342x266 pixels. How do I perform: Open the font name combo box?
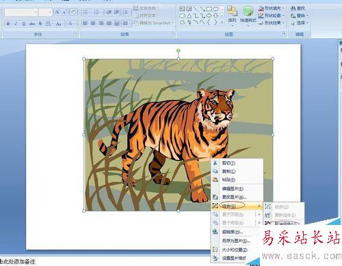pyautogui.click(x=21, y=12)
